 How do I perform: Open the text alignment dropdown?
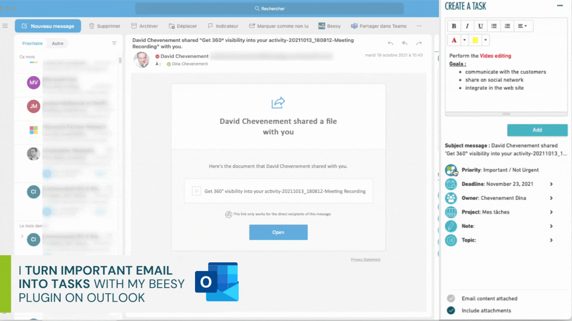pos(524,26)
